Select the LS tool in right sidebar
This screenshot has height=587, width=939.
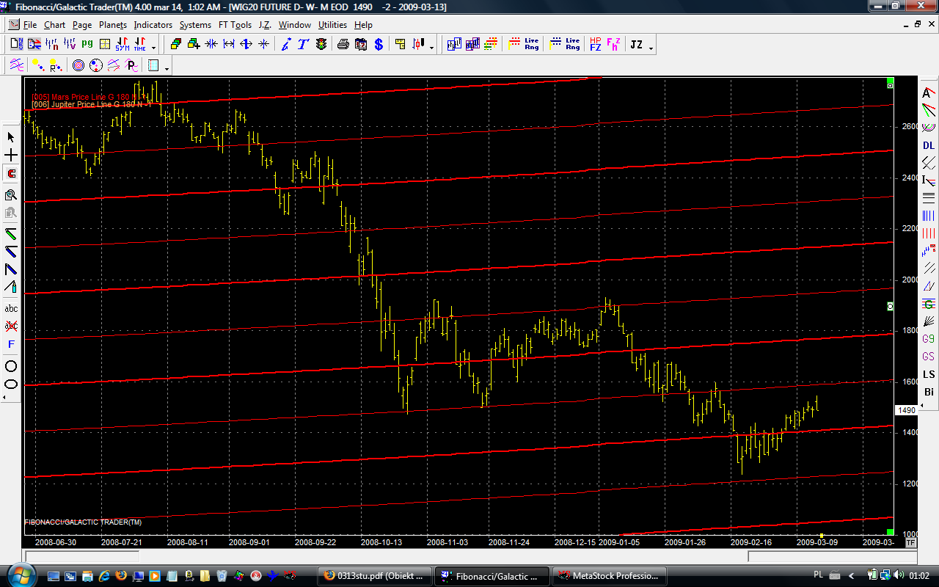pyautogui.click(x=929, y=374)
